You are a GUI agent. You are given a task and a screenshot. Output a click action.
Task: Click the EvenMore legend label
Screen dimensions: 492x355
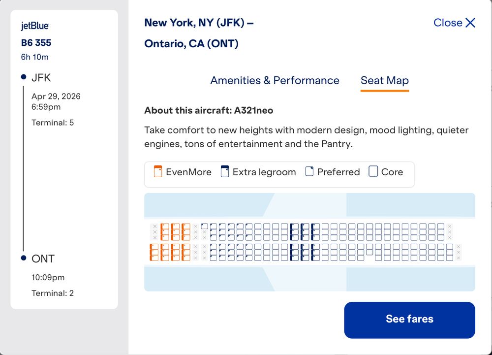pyautogui.click(x=188, y=172)
